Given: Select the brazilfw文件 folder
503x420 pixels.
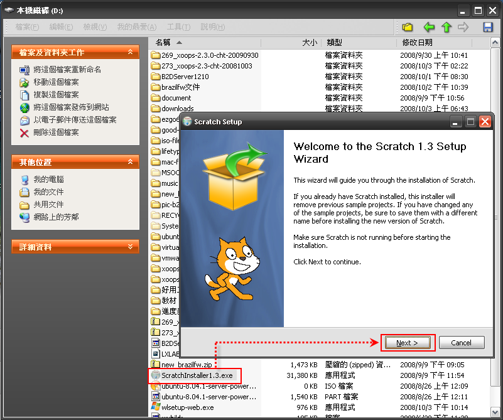Looking at the screenshot, I should (x=180, y=87).
